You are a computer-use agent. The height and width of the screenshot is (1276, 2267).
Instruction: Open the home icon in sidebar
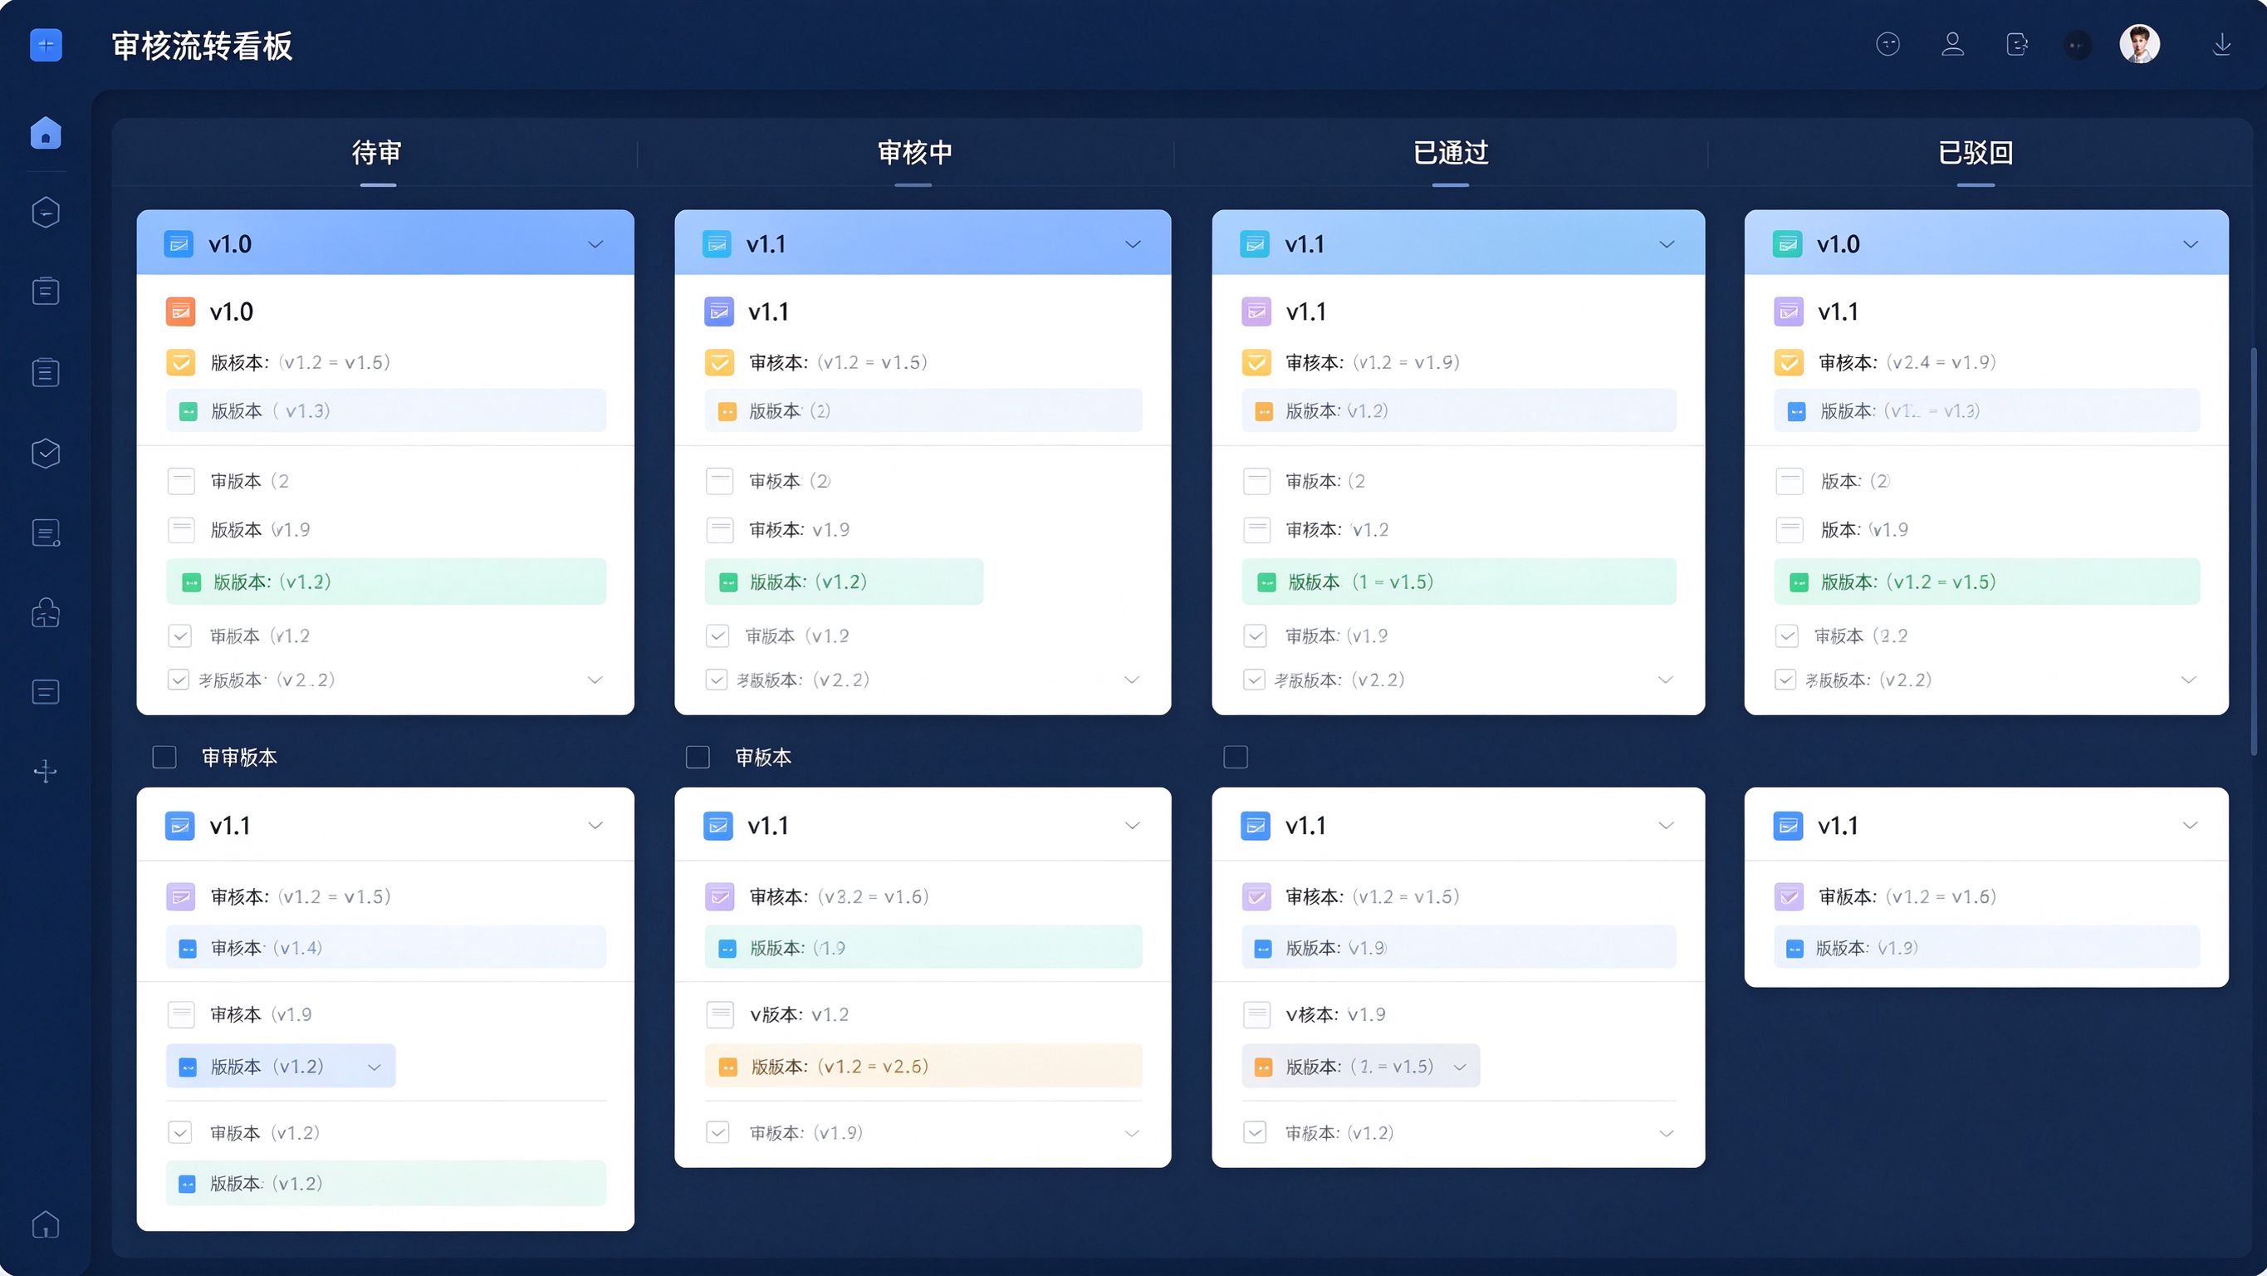tap(46, 133)
